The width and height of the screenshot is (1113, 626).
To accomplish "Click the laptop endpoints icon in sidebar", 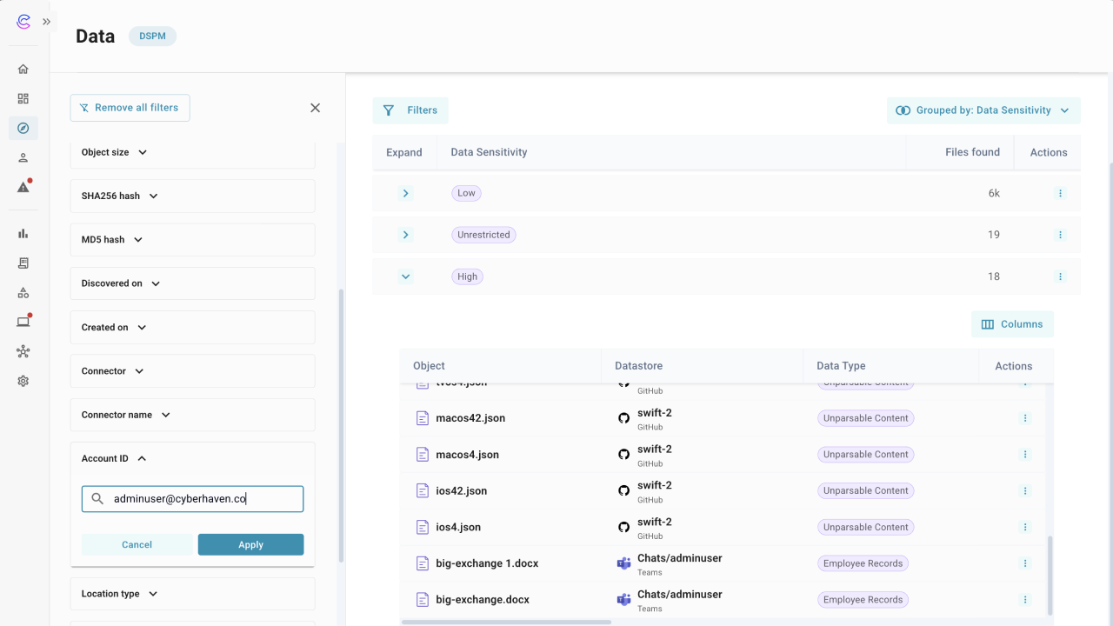I will (x=23, y=322).
